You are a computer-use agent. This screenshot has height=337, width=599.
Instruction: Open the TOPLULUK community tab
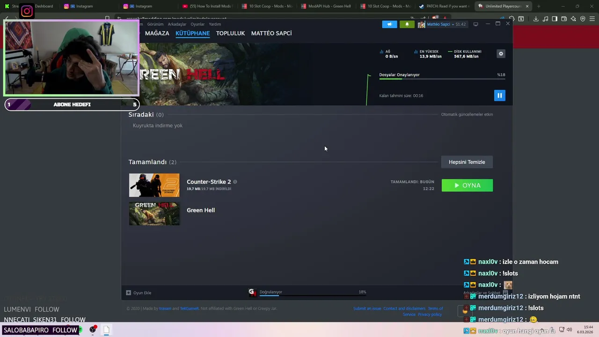pyautogui.click(x=230, y=33)
